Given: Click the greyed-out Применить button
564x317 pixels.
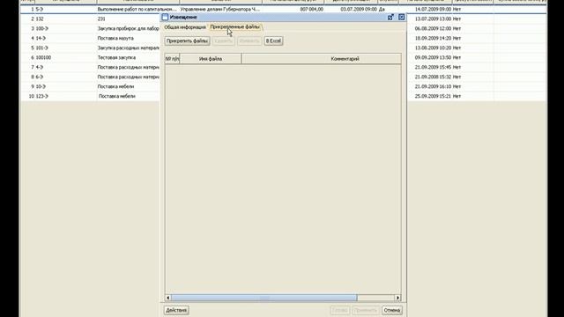Looking at the screenshot, I should click(x=365, y=310).
